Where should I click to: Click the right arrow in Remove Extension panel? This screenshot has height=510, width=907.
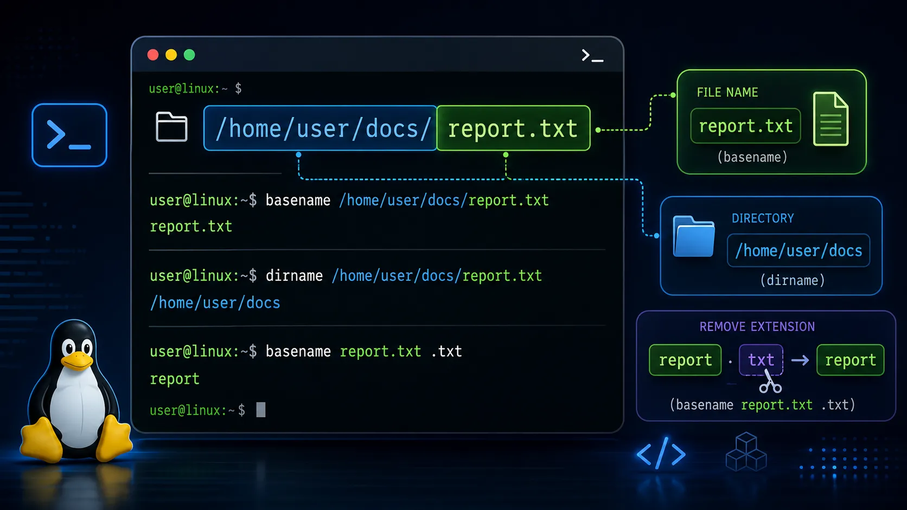click(x=800, y=360)
